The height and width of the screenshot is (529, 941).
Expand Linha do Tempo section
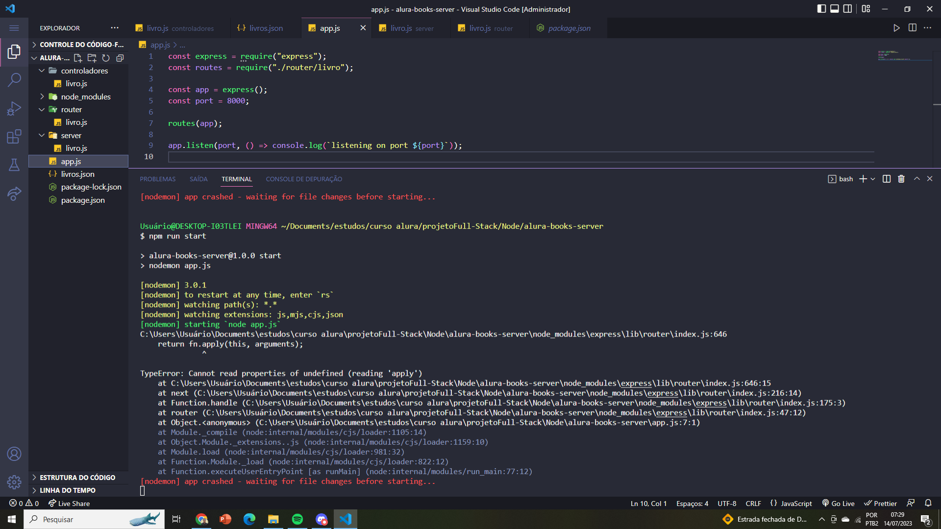pos(78,490)
